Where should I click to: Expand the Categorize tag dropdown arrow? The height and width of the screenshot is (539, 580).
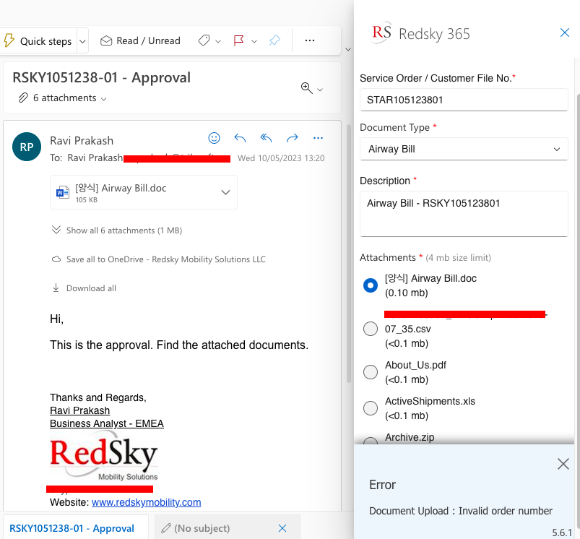click(x=218, y=41)
